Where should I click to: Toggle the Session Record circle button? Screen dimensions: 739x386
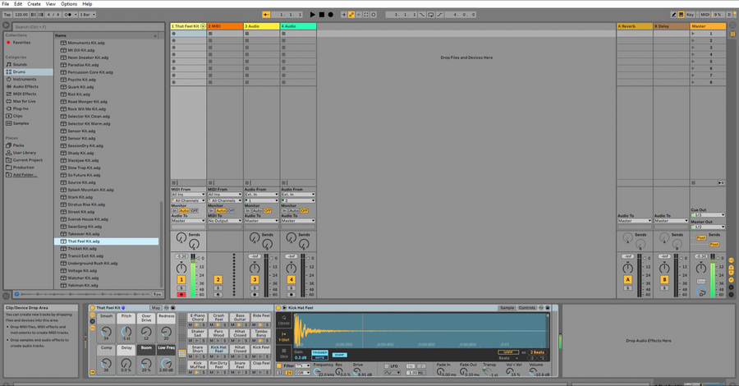pos(374,15)
